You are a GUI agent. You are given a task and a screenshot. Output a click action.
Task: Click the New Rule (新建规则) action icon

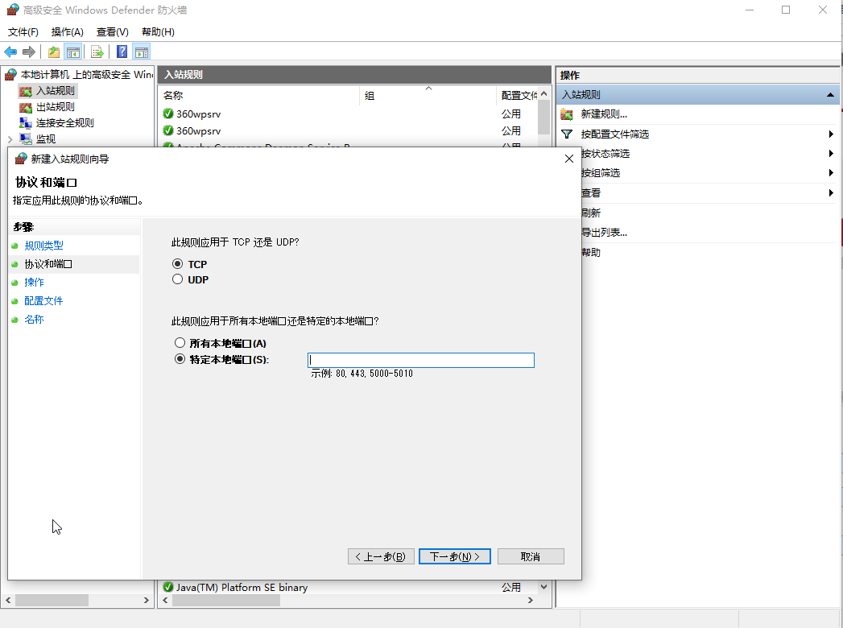[x=567, y=114]
